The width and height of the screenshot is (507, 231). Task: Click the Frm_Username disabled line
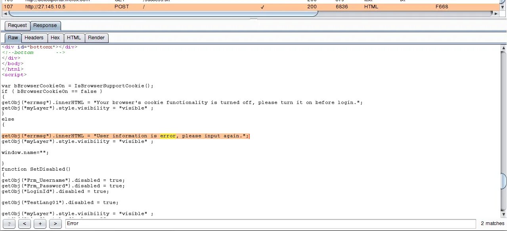[x=63, y=180]
